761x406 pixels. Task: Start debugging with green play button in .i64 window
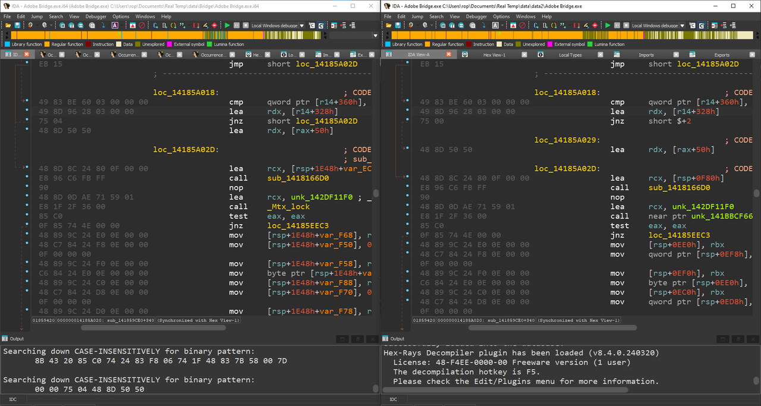click(227, 26)
